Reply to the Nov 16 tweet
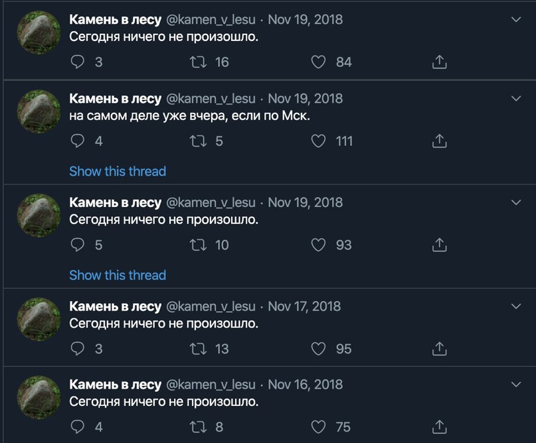Image resolution: width=536 pixels, height=443 pixels. click(x=78, y=426)
